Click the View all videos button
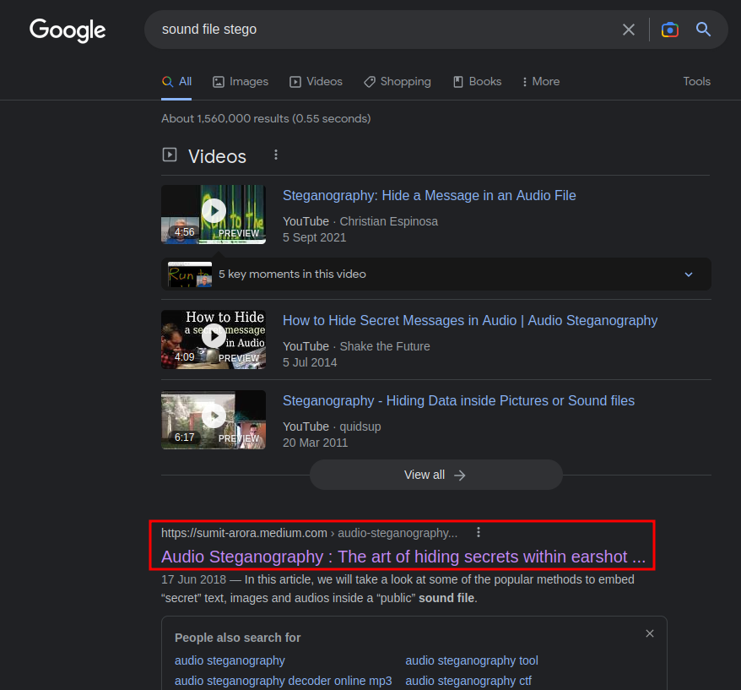The image size is (741, 690). click(435, 475)
